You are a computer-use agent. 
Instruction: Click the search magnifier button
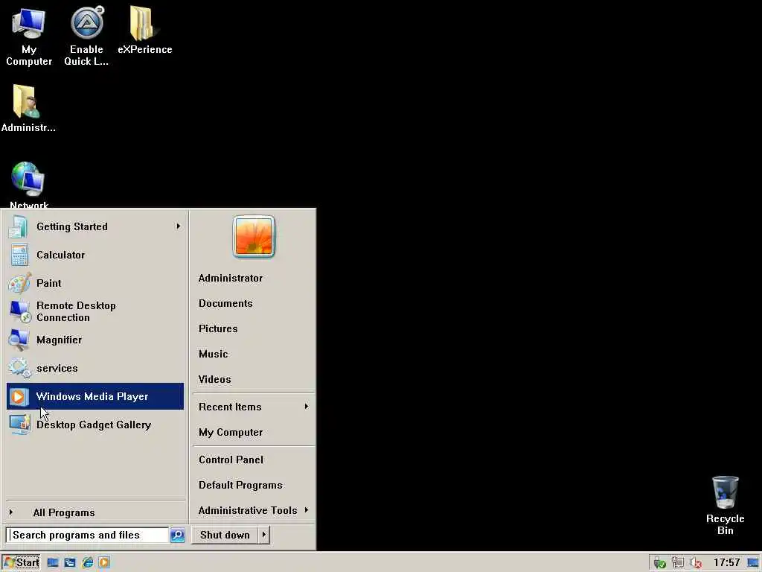coord(177,535)
